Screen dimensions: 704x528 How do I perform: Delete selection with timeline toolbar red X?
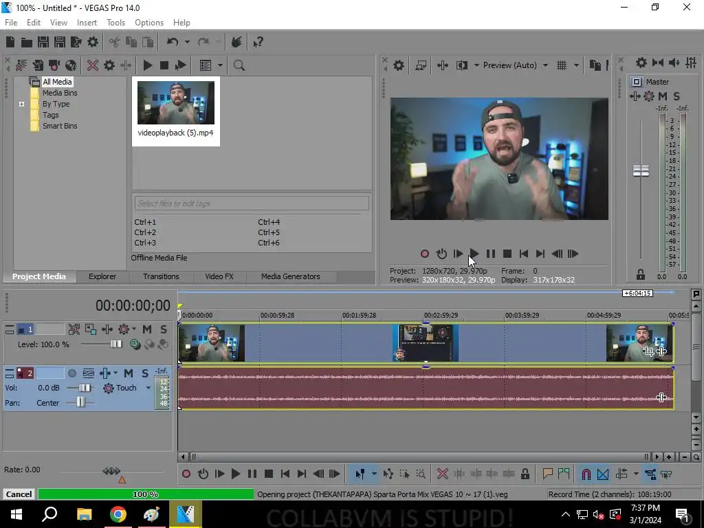442,474
